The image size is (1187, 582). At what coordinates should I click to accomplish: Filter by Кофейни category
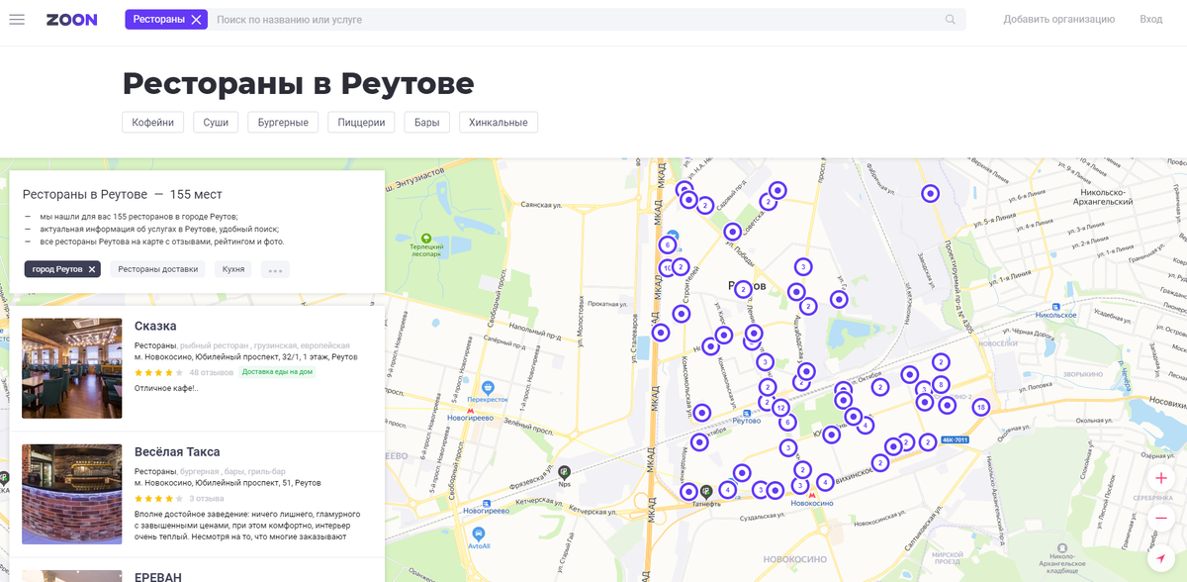click(x=153, y=123)
